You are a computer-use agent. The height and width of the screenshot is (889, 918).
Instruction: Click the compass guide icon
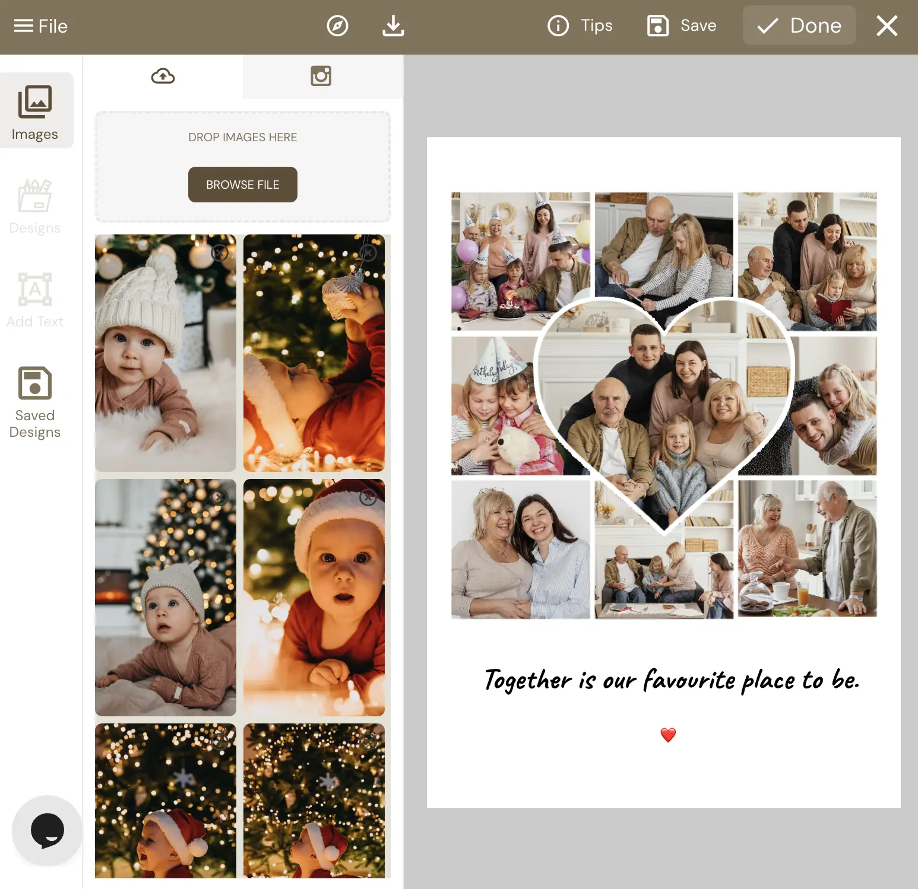coord(337,26)
